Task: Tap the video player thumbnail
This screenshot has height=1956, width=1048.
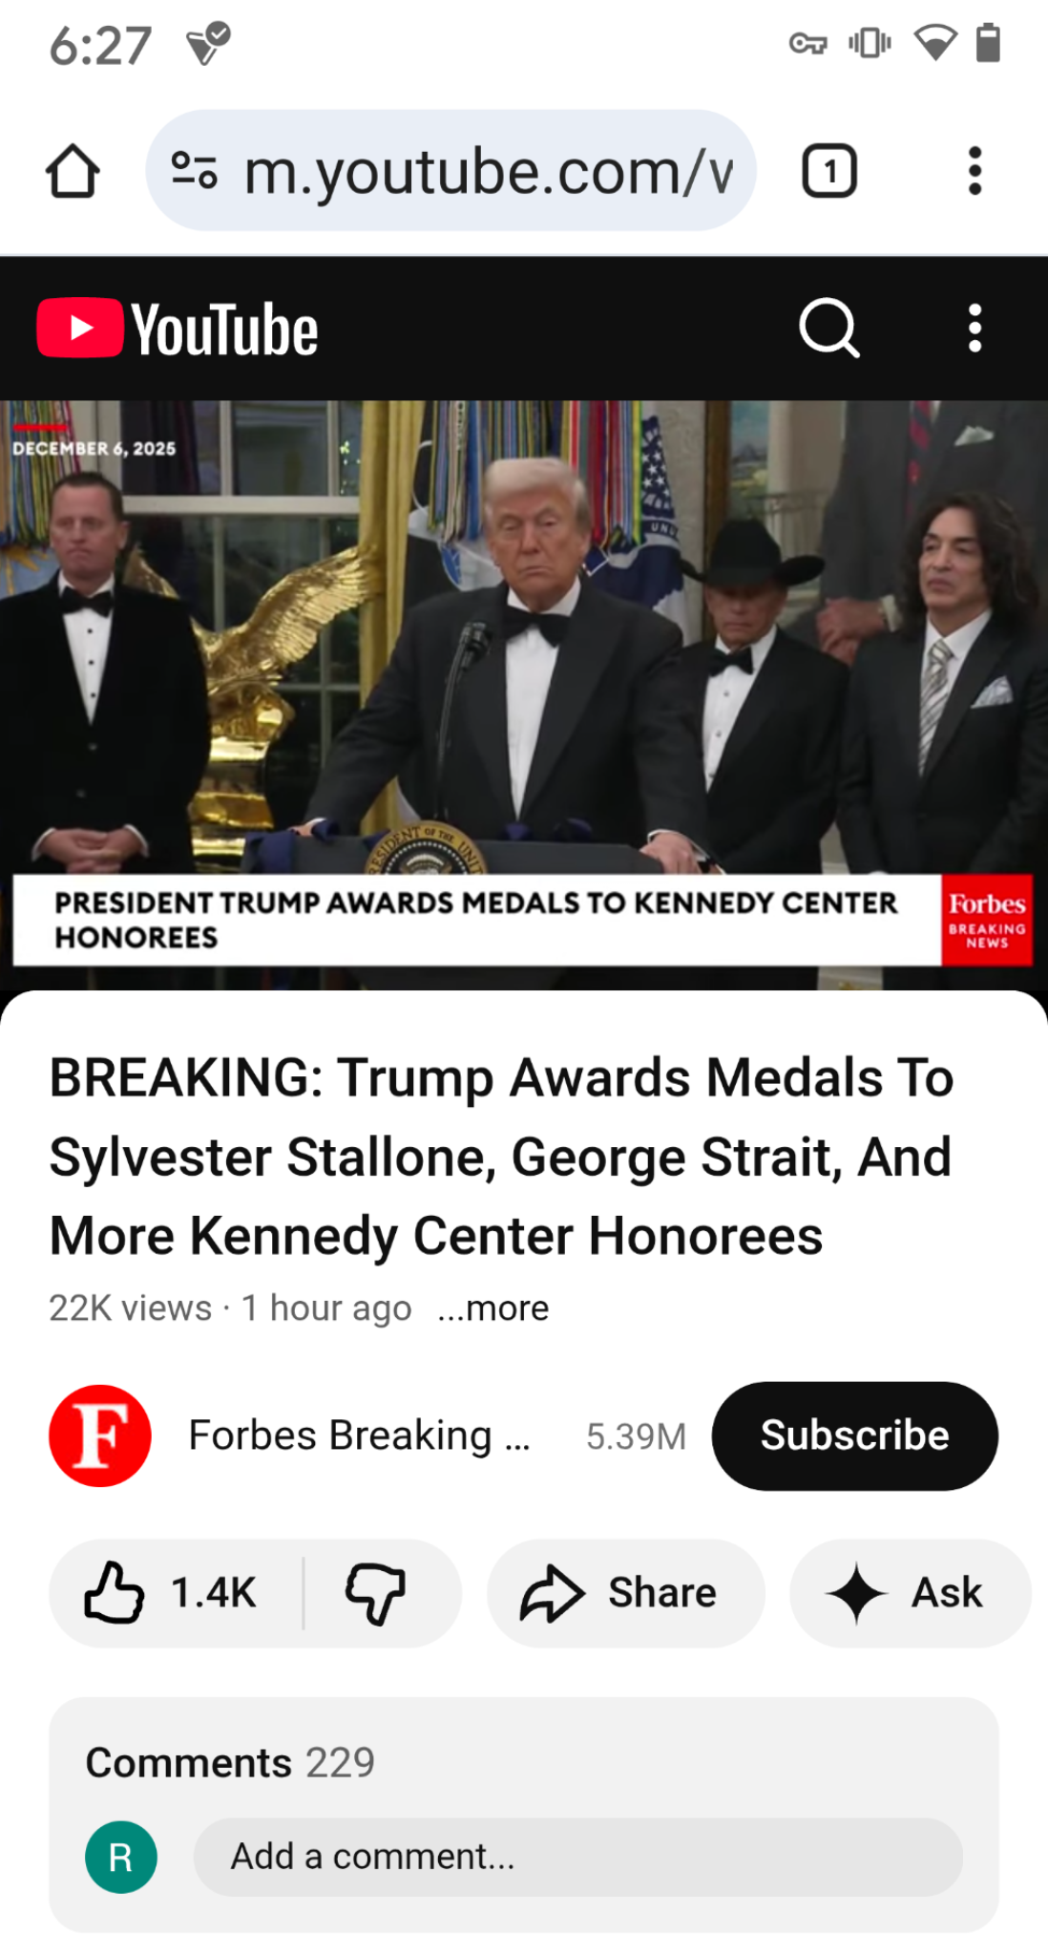Action: [524, 695]
